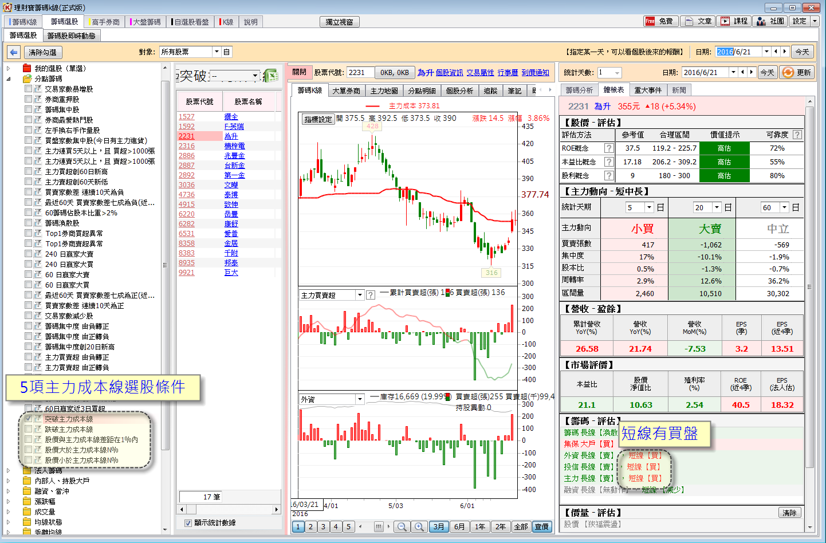Screen dimensions: 826x543
Task: Open the 60日 statistics period dropdown
Action: 785,207
